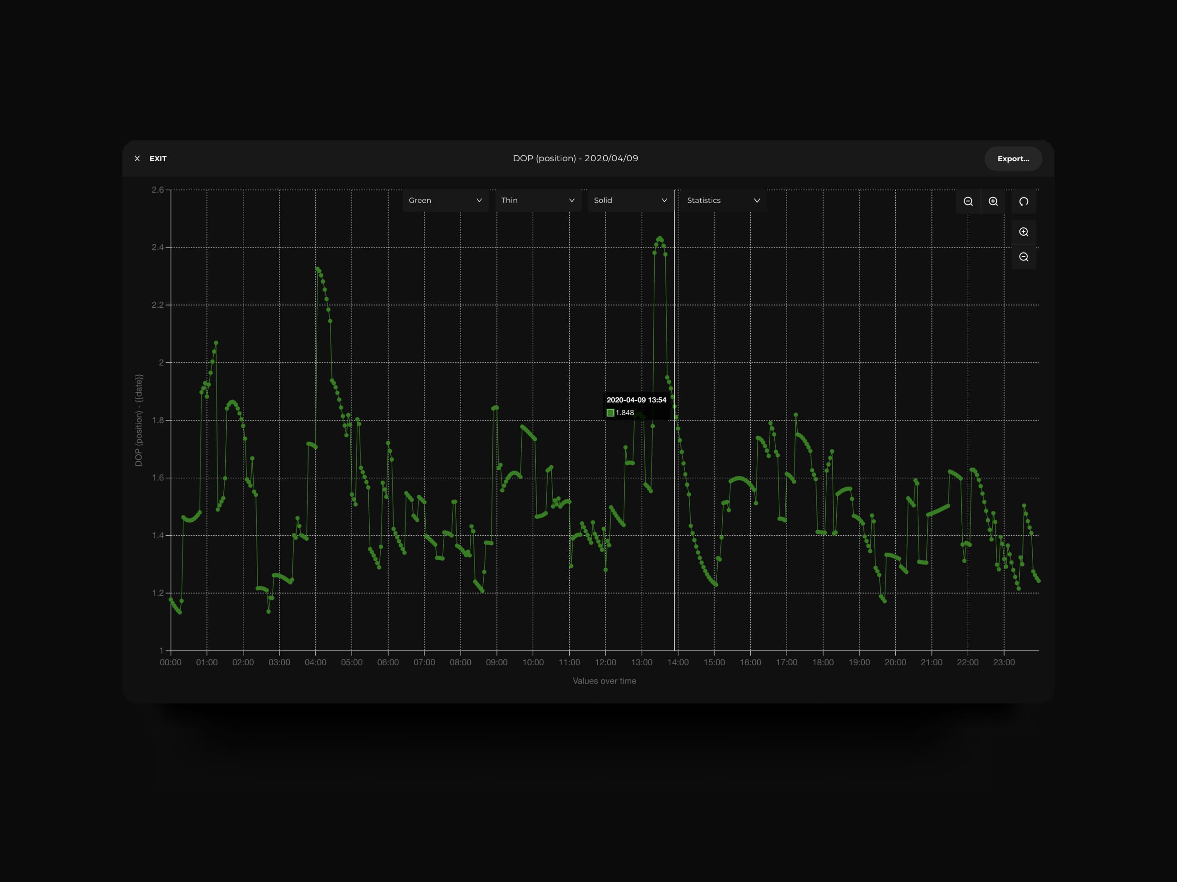1177x882 pixels.
Task: Open the Statistics dropdown
Action: [x=723, y=200]
